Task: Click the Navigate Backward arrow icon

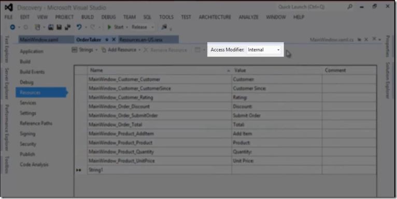Action: (x=12, y=27)
